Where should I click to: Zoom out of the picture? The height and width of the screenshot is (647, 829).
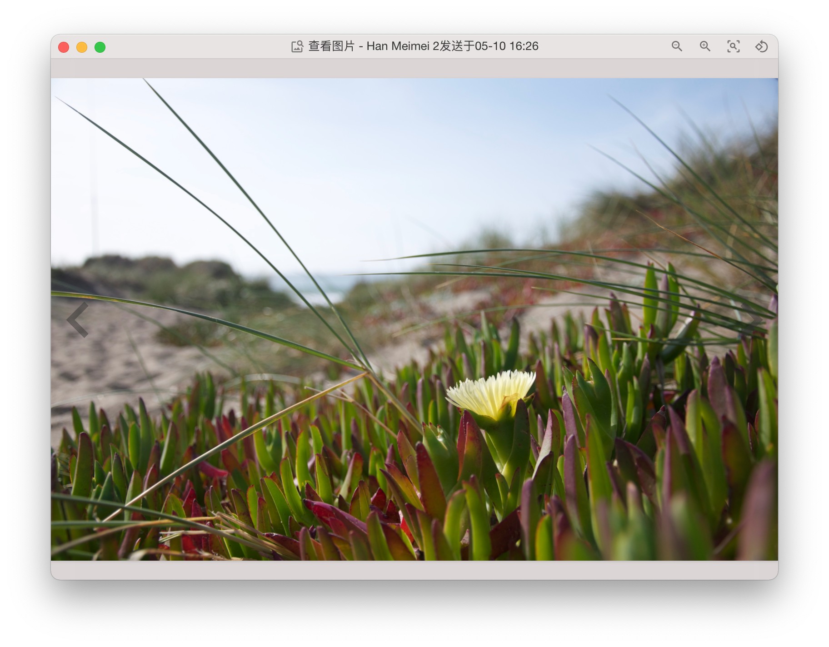click(x=677, y=46)
